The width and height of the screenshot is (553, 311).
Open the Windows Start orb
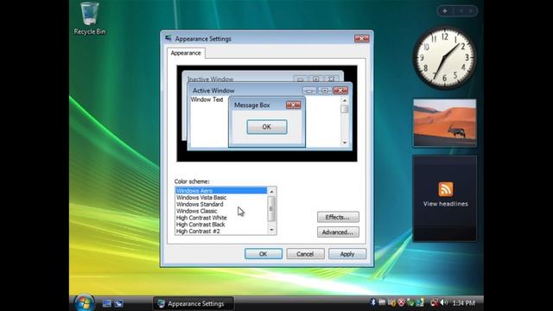click(x=84, y=303)
